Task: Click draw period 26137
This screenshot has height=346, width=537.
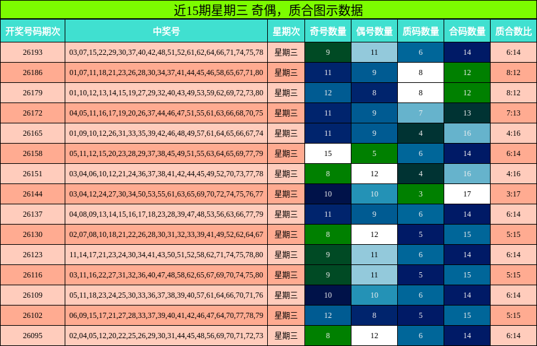Action: (x=33, y=214)
